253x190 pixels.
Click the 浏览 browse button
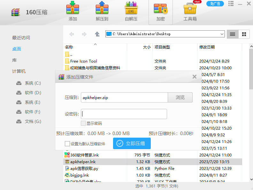tap(180, 97)
